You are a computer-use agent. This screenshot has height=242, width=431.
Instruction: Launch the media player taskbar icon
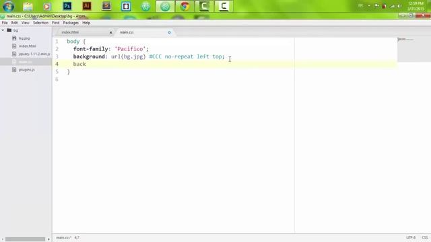[x=47, y=6]
